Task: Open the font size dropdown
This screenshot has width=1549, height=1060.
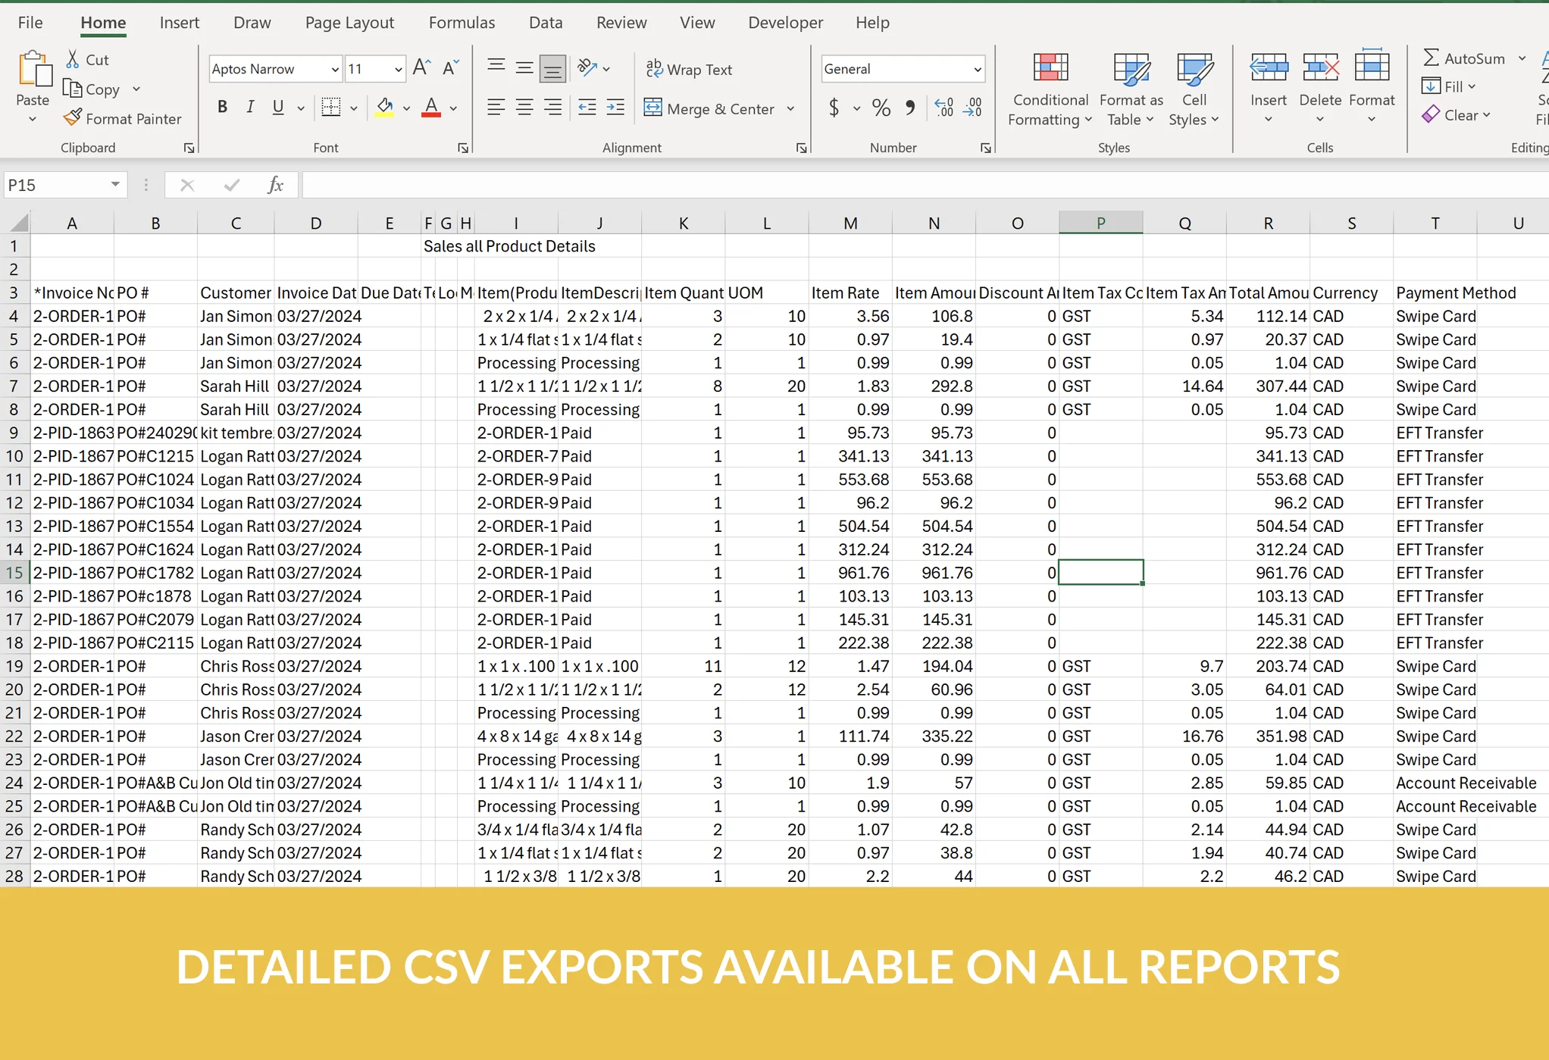Action: [x=398, y=69]
